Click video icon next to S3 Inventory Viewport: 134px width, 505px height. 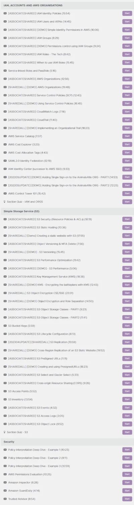coord(5,399)
